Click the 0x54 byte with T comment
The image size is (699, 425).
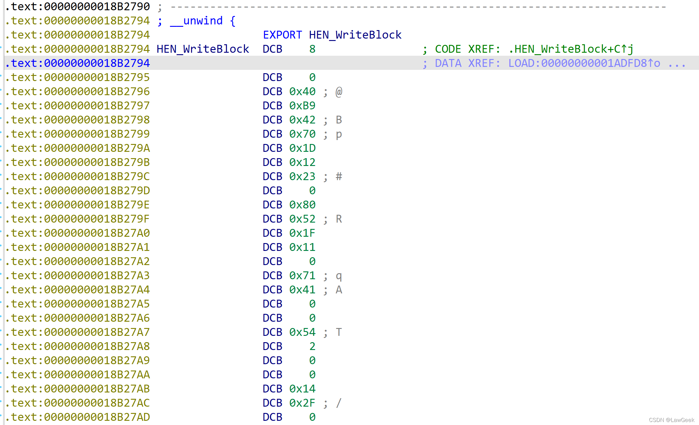click(x=302, y=332)
